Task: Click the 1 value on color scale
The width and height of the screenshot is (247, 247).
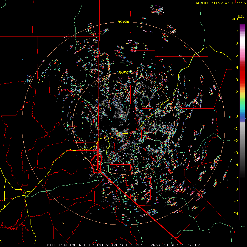Action: [x=237, y=104]
